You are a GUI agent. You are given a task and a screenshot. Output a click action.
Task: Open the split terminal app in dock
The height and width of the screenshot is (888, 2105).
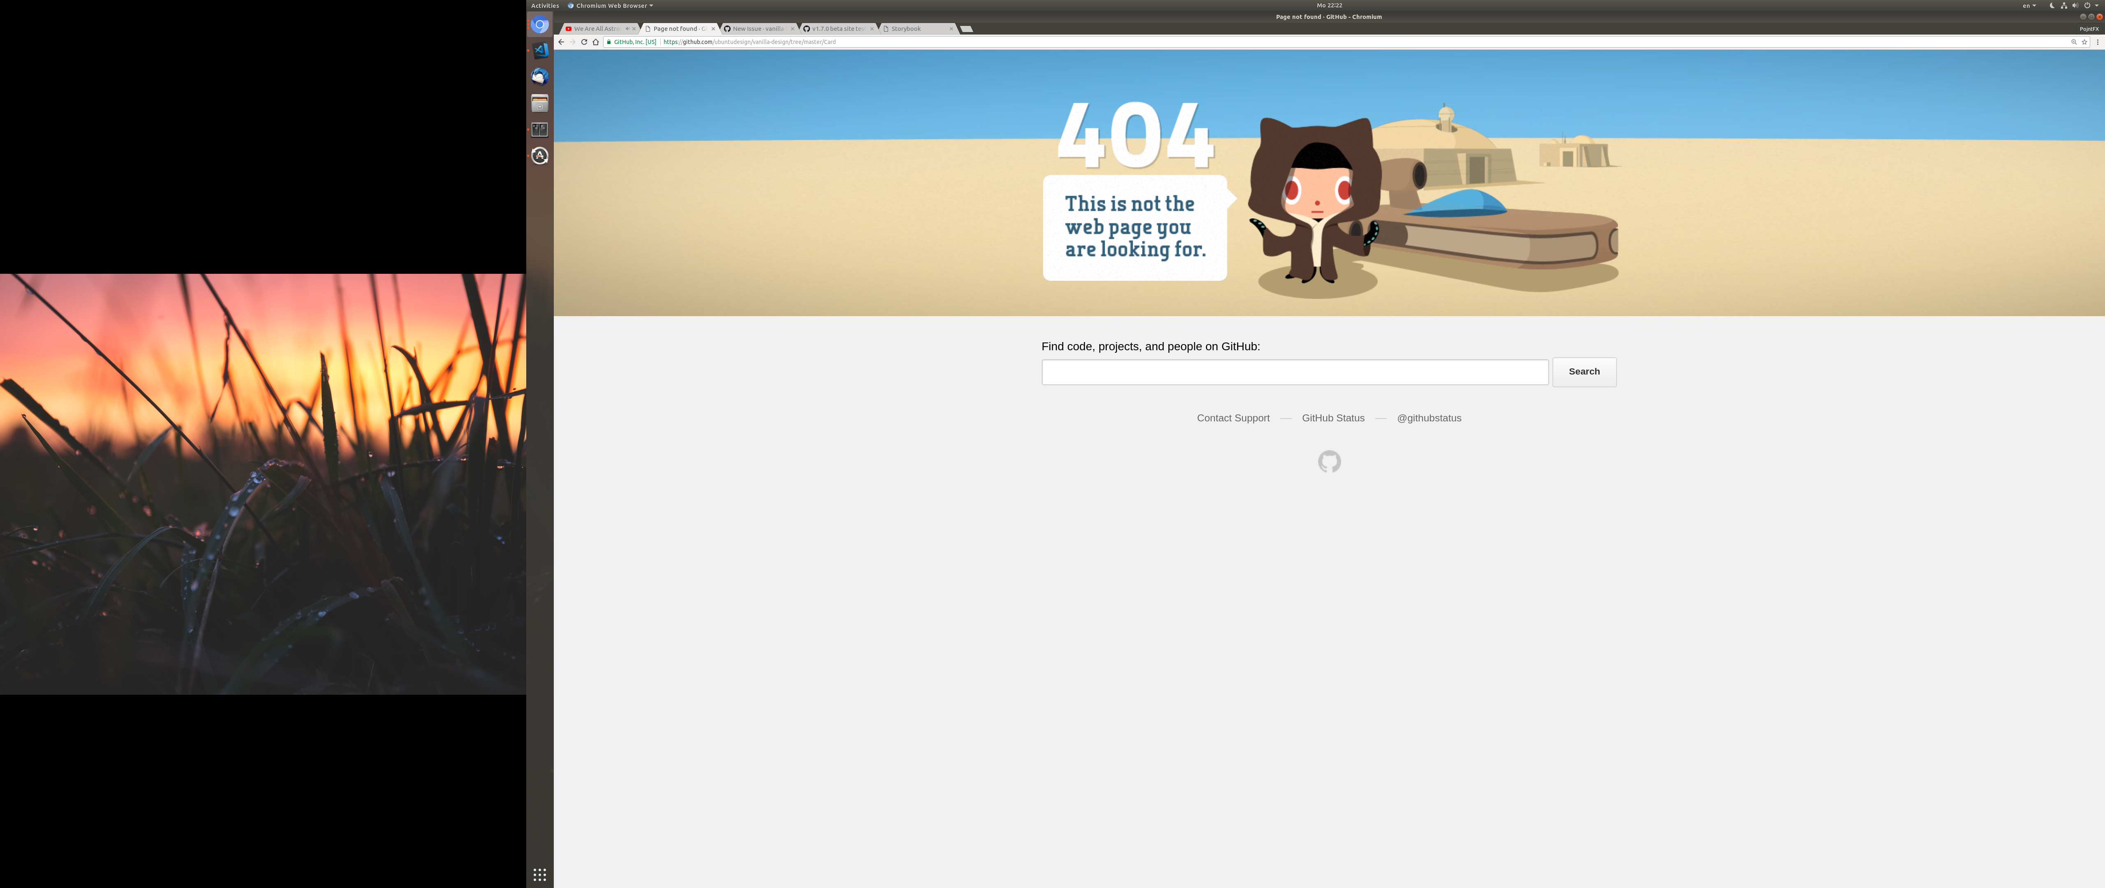539,129
